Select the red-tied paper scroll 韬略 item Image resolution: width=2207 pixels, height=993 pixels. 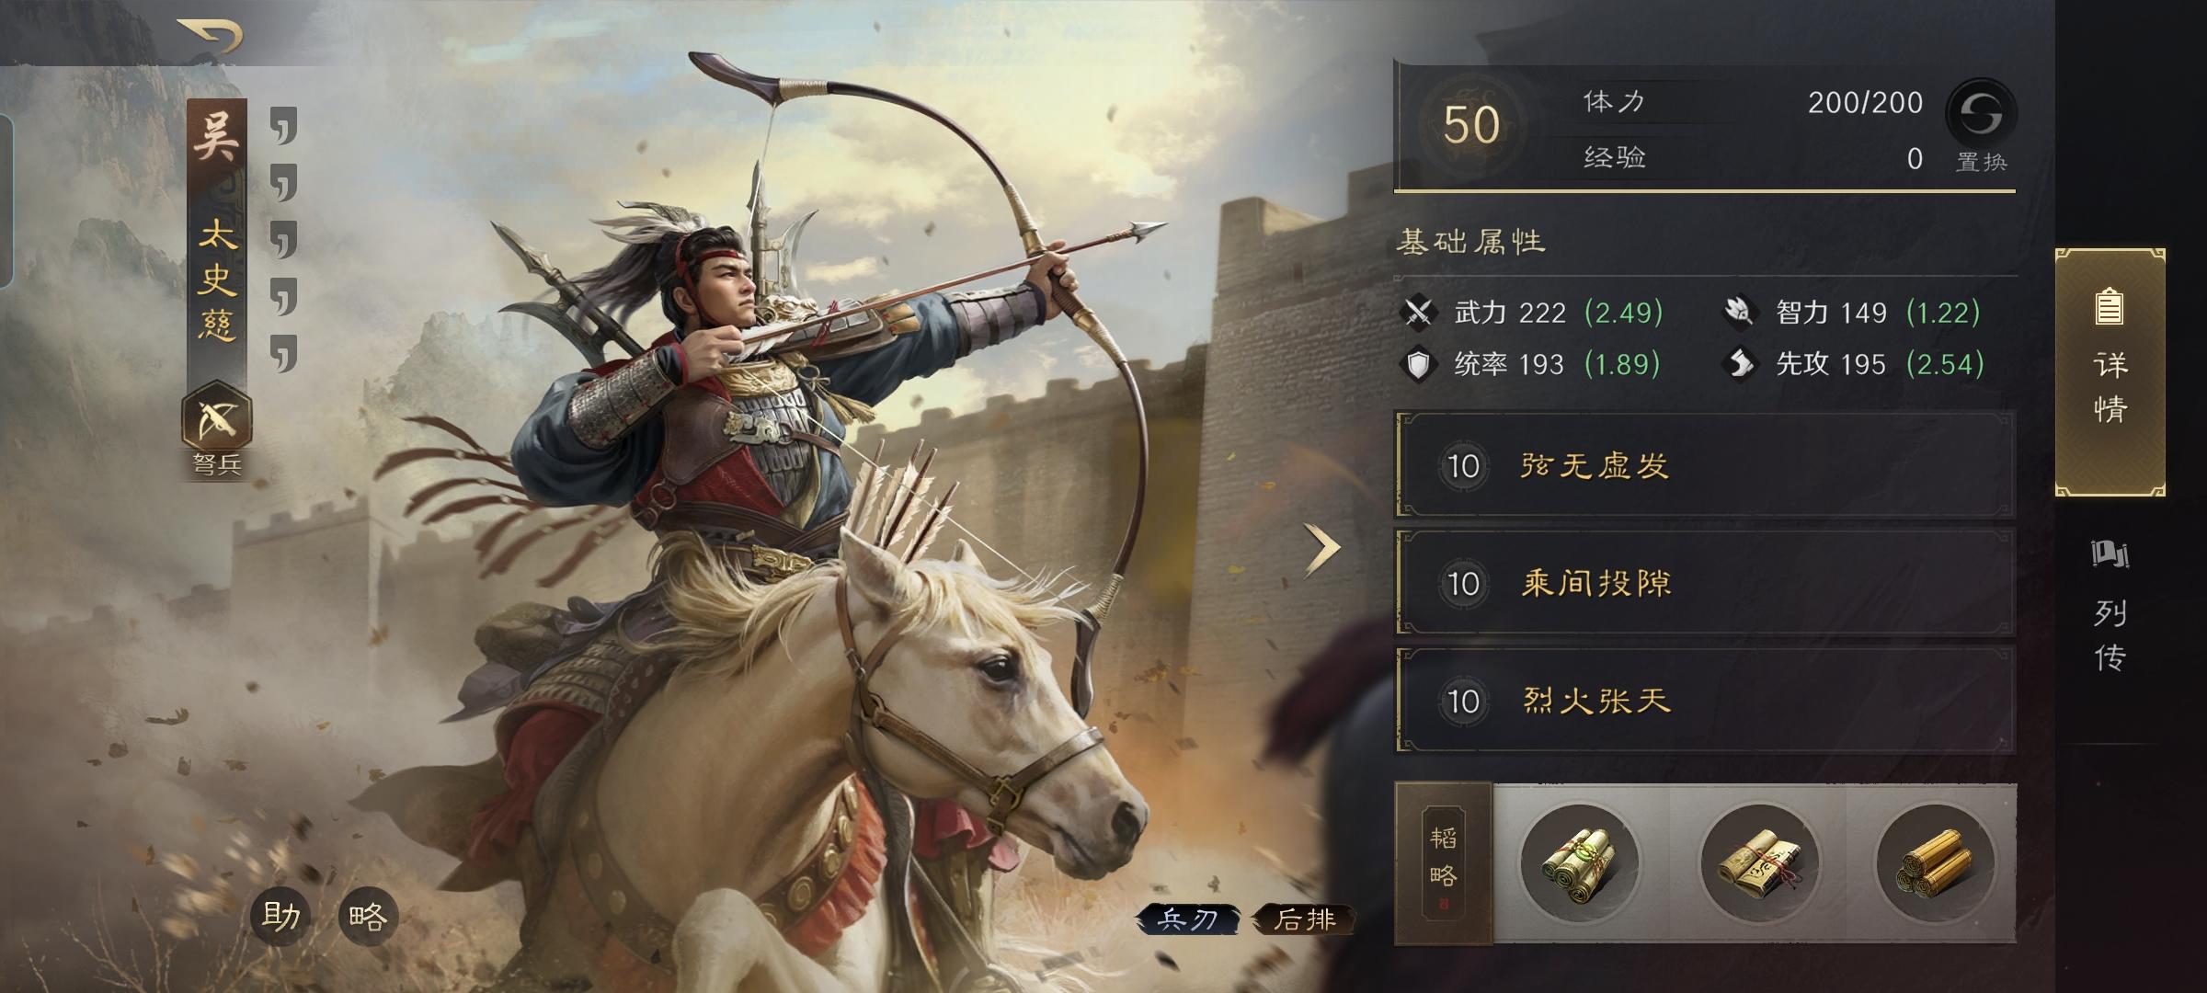(1759, 862)
